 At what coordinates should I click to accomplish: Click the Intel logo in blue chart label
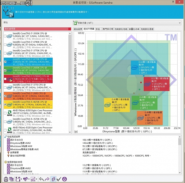(134, 68)
